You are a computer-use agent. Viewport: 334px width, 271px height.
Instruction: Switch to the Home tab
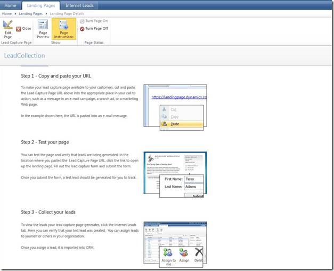[x=11, y=5]
